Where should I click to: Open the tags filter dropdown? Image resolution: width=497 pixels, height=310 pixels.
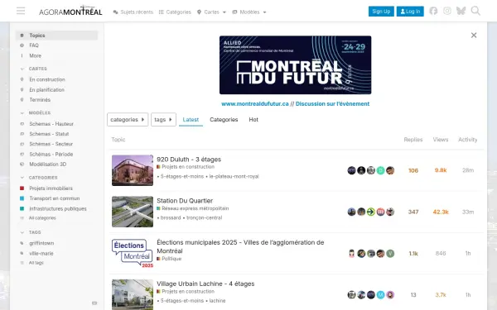coord(163,120)
